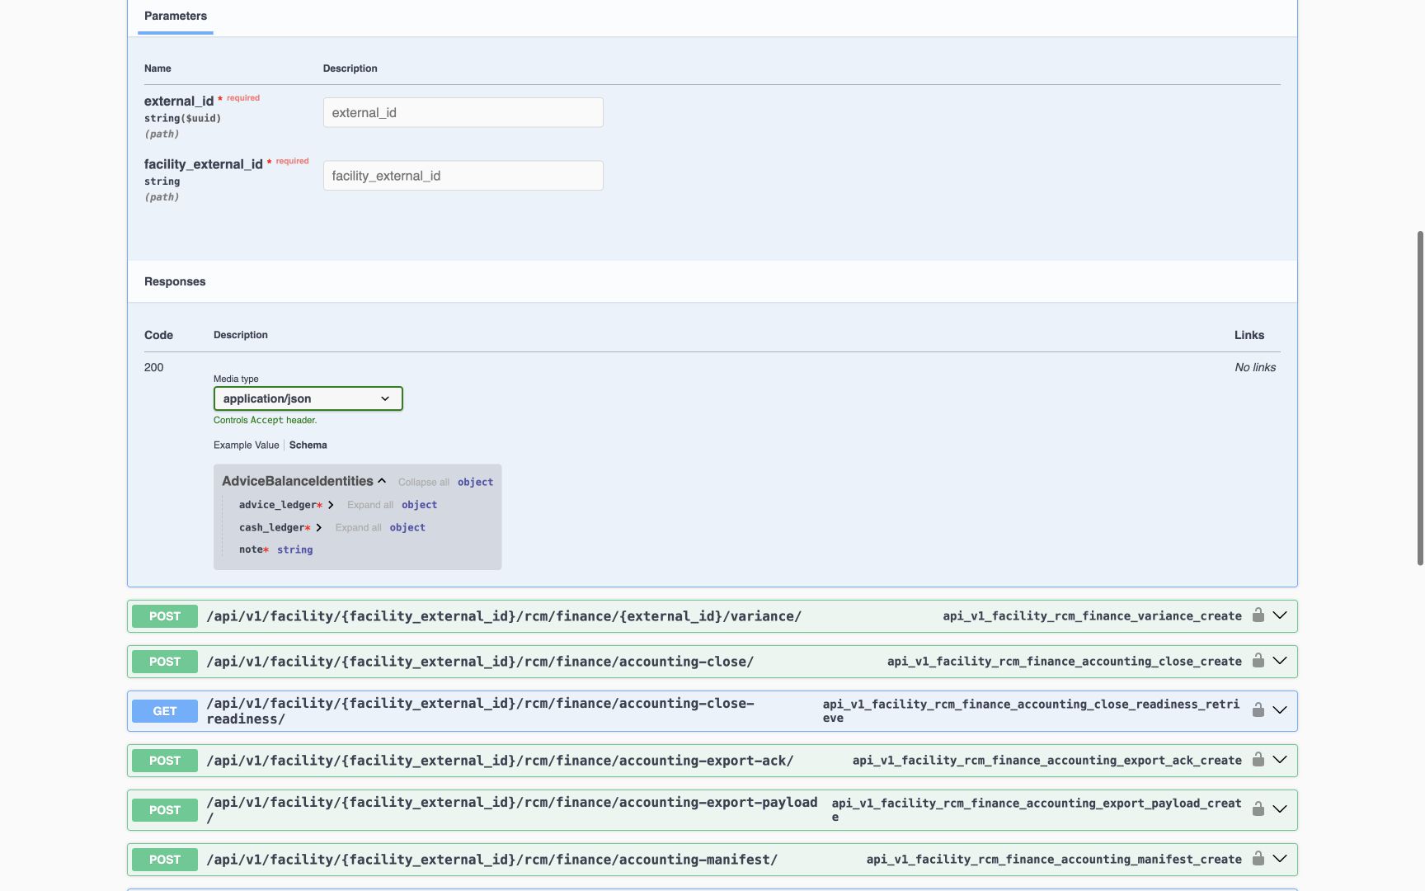Click the POST badge for variance endpoint

point(165,616)
